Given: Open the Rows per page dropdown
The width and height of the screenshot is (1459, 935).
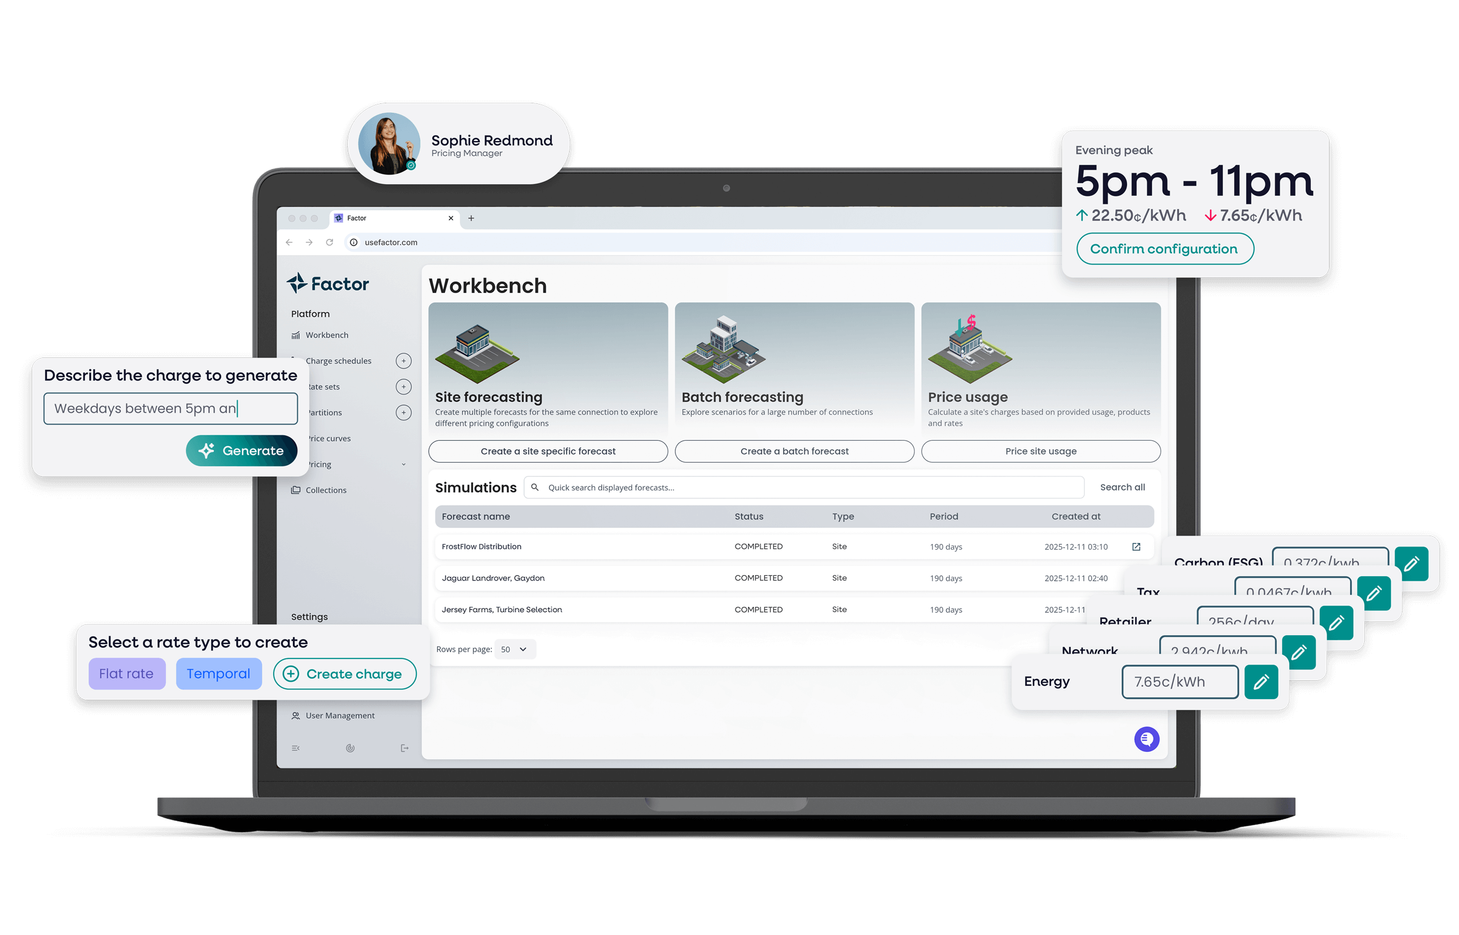Looking at the screenshot, I should (515, 649).
